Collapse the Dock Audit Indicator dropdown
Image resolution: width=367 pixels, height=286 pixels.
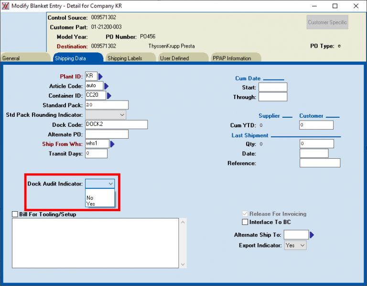pos(110,184)
